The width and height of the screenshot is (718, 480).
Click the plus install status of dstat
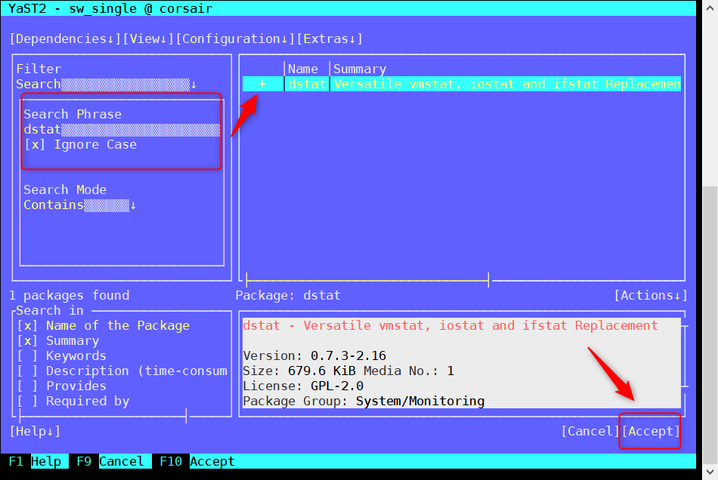click(262, 84)
